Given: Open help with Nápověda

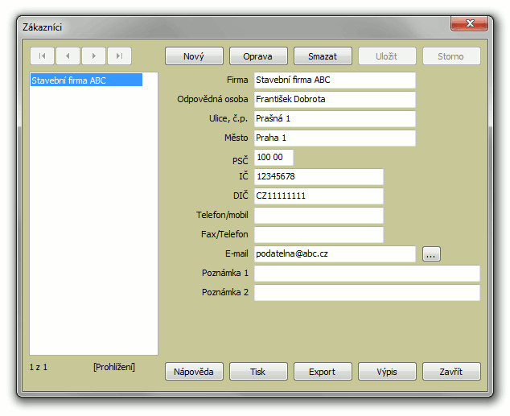Looking at the screenshot, I should [194, 372].
